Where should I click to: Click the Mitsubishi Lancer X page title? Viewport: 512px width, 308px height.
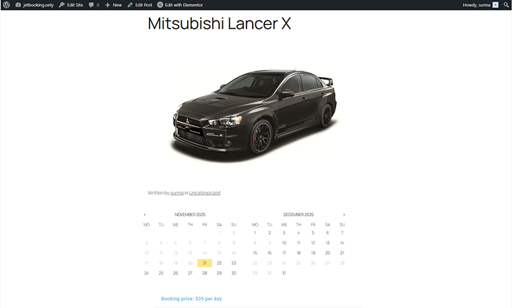click(x=219, y=24)
